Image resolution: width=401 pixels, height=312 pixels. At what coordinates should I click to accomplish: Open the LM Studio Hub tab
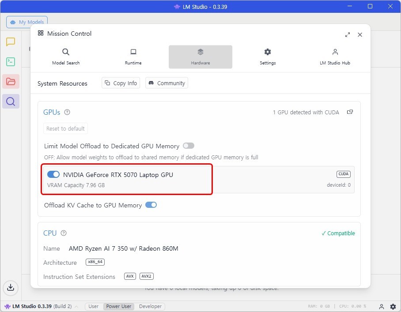click(x=335, y=56)
